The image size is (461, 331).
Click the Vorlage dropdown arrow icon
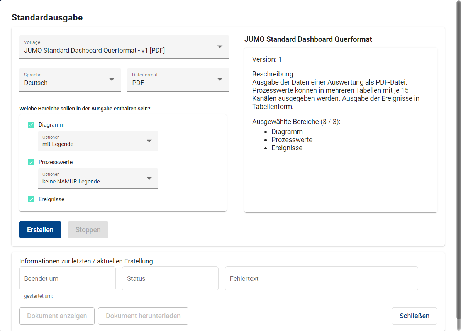[x=220, y=47]
